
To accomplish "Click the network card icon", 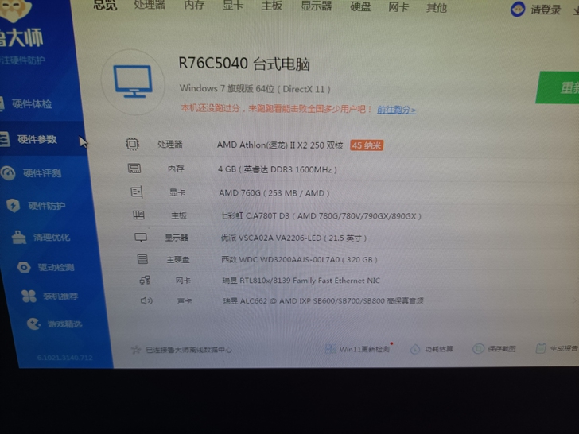I will pos(145,280).
